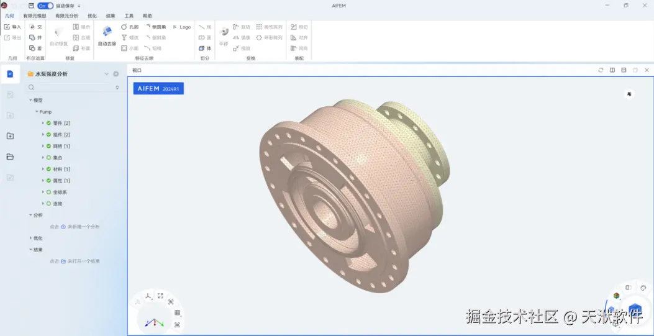Click the 导入 import icon
The image size is (654, 336).
coord(7,27)
